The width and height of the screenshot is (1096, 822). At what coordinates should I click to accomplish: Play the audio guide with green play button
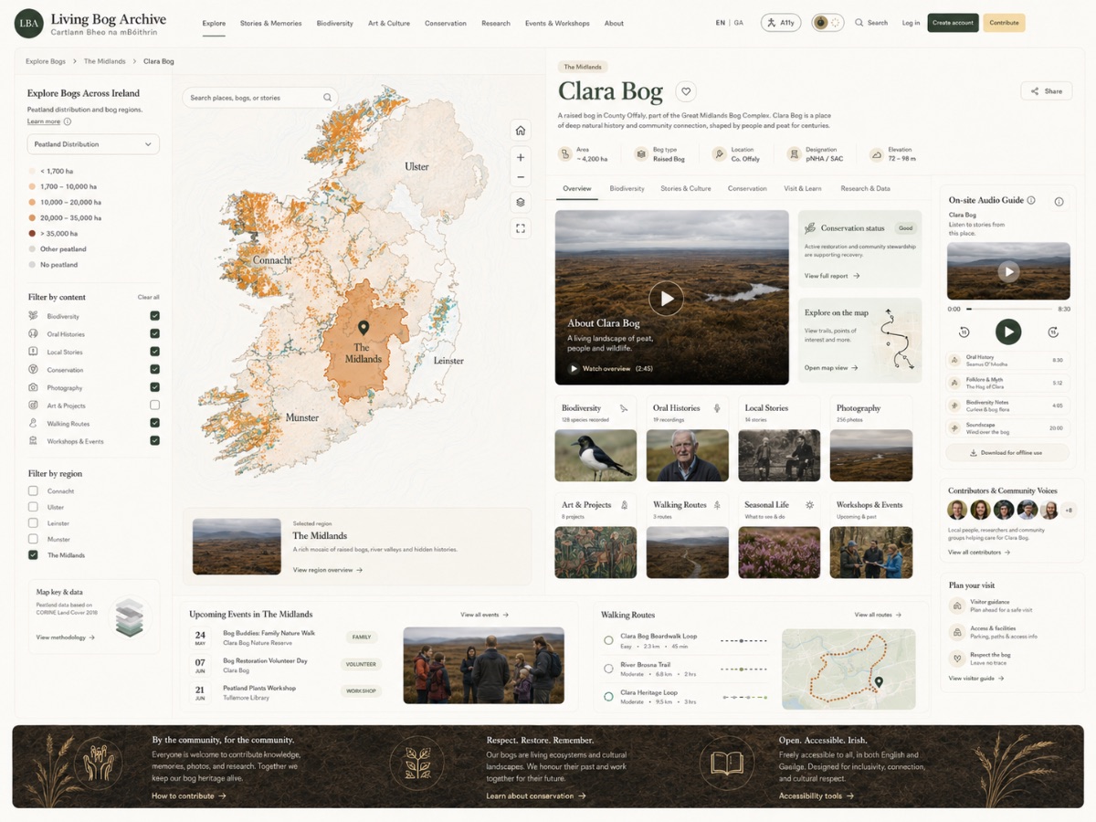pos(1008,332)
